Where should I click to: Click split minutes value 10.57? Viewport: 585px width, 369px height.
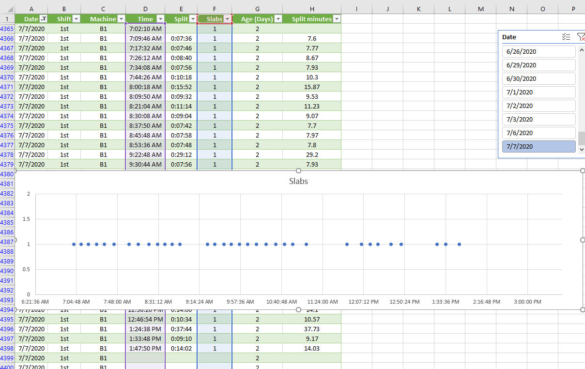pyautogui.click(x=312, y=319)
